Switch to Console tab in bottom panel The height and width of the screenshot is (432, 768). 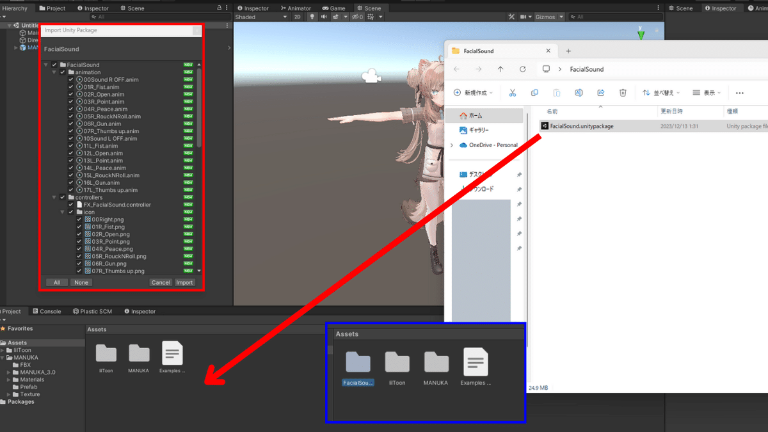46,312
